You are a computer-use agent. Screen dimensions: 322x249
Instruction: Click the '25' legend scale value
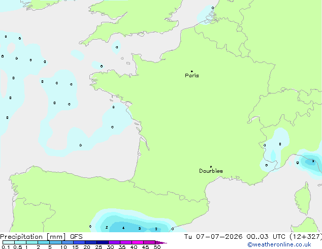click(99, 247)
